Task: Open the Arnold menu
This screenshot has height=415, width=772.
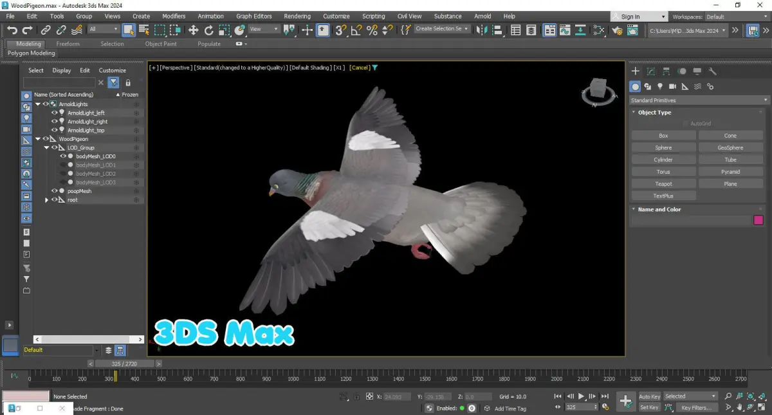Action: pos(482,17)
